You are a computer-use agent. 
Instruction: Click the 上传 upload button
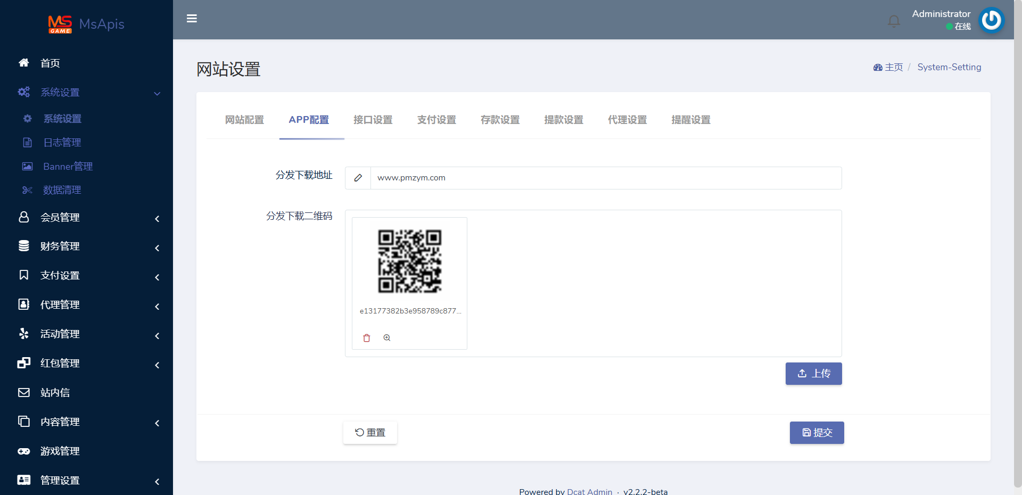(813, 374)
